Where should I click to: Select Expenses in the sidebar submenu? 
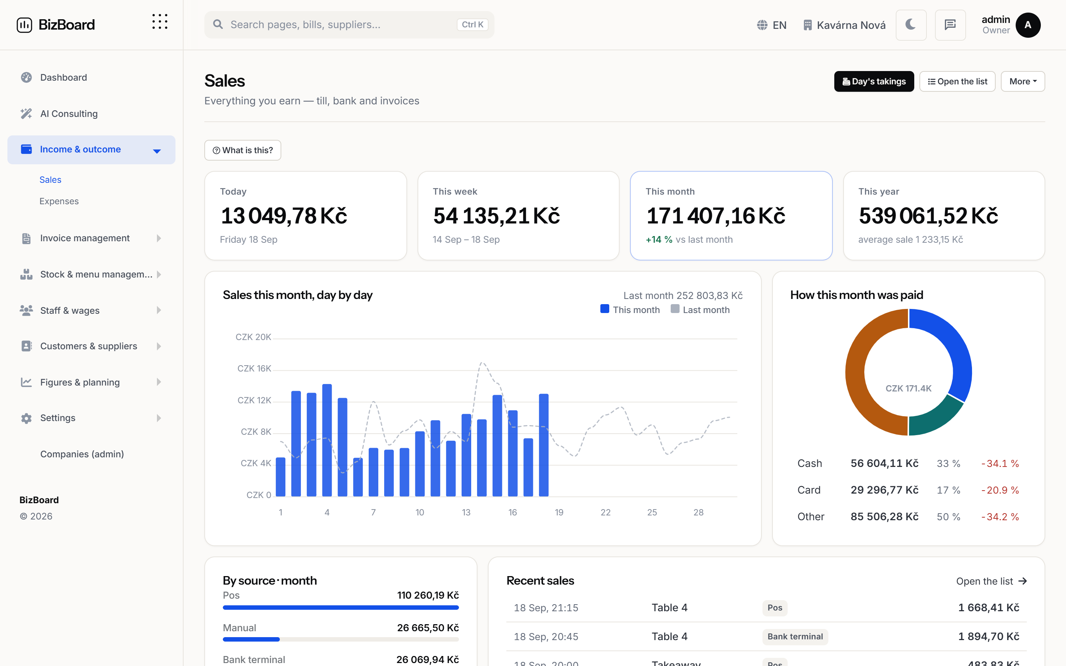pyautogui.click(x=59, y=201)
